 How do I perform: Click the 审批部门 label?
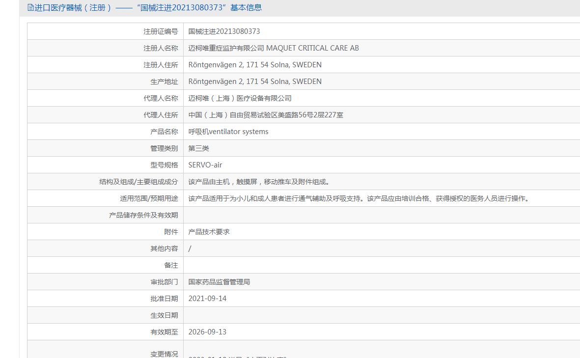tap(164, 282)
